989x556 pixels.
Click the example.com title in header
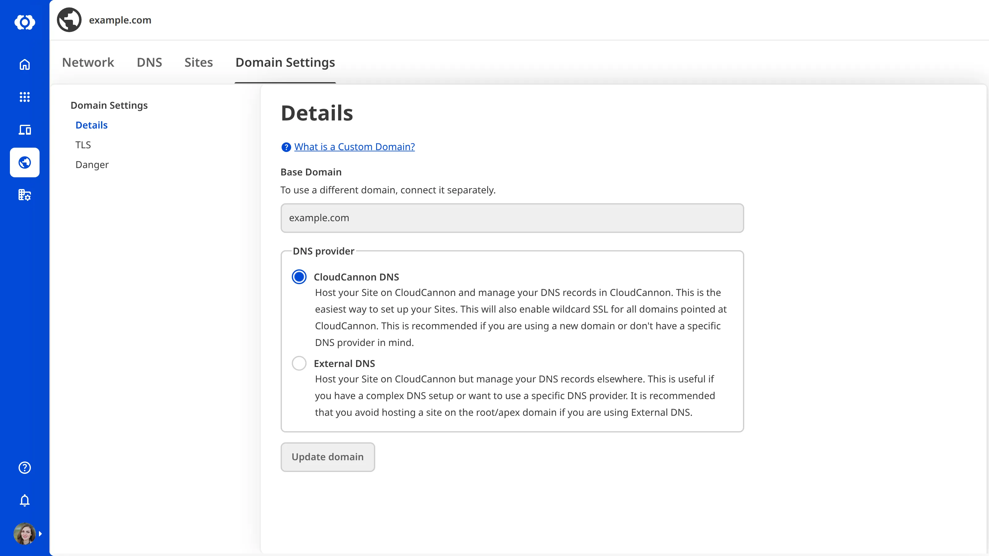click(120, 20)
